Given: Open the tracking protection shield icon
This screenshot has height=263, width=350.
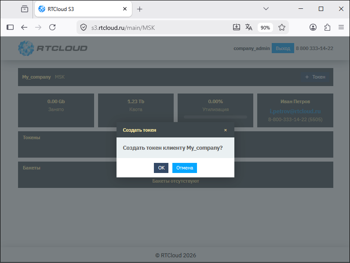Looking at the screenshot, I should [84, 28].
